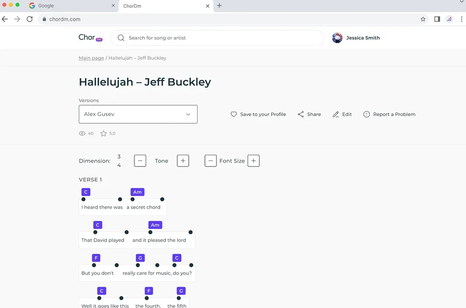The image size is (466, 308).
Task: Open a new browser tab
Action: [x=219, y=5]
